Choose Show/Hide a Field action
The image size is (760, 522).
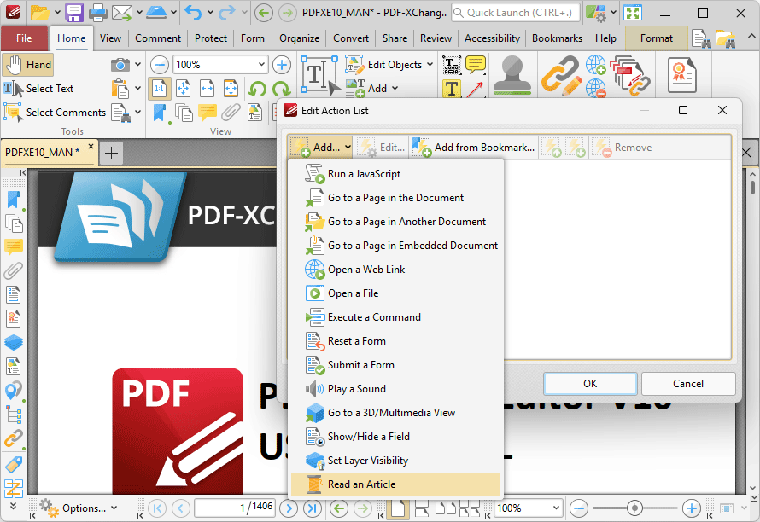[395, 437]
